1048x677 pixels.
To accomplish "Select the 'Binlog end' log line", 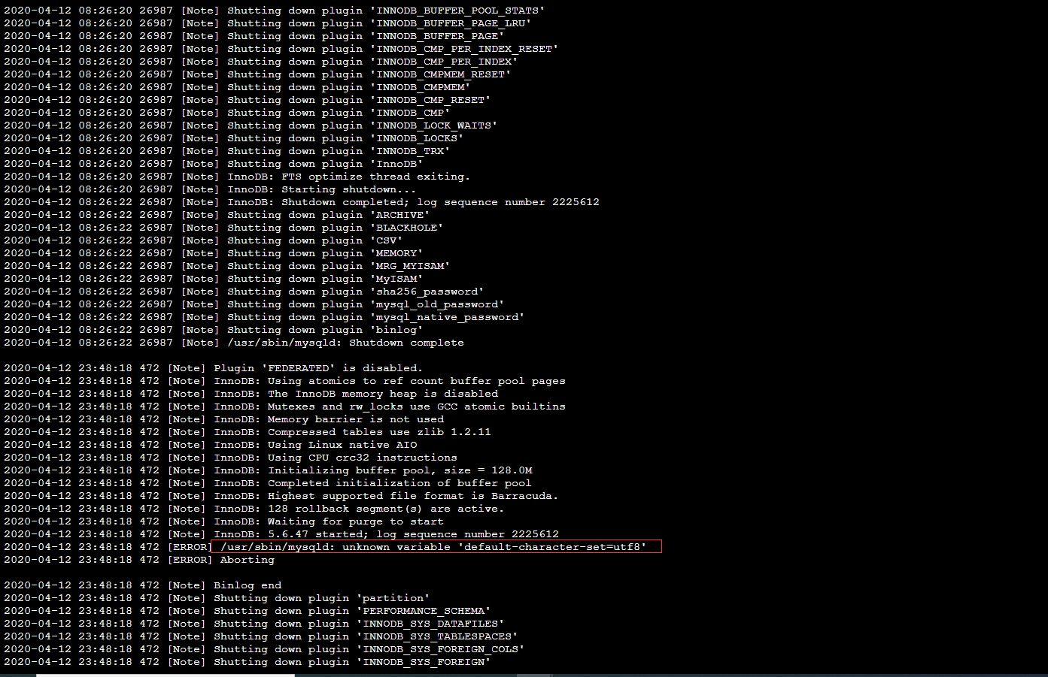I will click(142, 585).
